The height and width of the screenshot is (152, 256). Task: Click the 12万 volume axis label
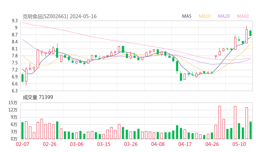13,110
